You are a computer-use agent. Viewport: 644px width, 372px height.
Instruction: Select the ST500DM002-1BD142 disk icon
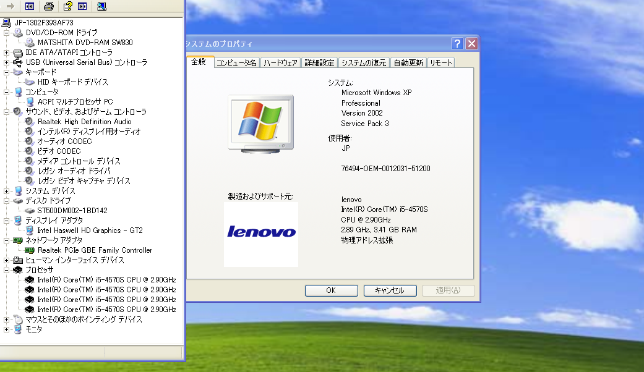click(30, 210)
